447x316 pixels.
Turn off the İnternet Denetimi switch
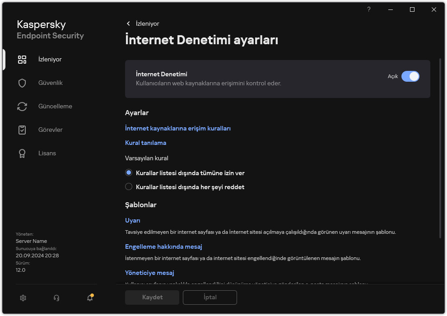411,76
